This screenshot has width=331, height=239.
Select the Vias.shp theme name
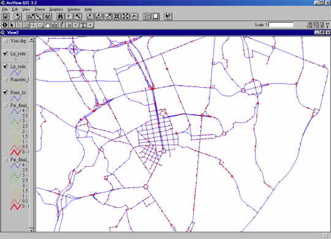(18, 40)
